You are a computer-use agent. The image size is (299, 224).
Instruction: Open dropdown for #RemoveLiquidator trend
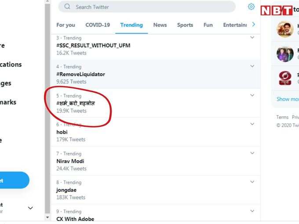[x=252, y=66]
